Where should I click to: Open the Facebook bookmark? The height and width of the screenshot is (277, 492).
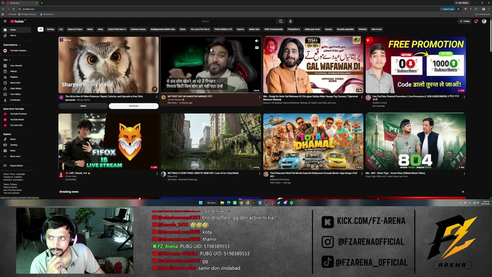pyautogui.click(x=47, y=14)
